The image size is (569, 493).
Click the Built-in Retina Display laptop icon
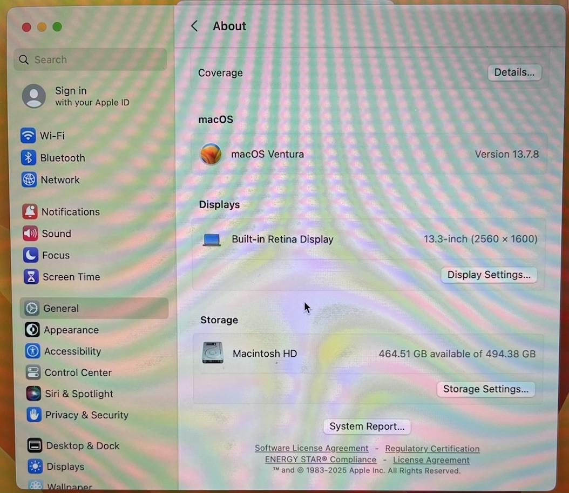212,240
